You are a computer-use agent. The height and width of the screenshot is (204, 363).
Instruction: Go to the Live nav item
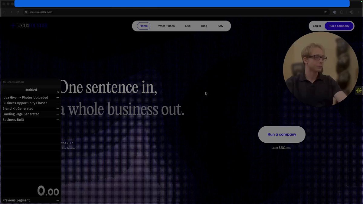(x=188, y=26)
